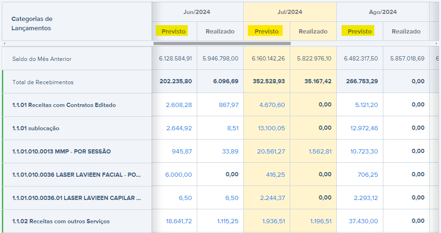Click the highlighted Previsto header under Jul/2024
This screenshot has width=441, height=233.
tap(267, 31)
